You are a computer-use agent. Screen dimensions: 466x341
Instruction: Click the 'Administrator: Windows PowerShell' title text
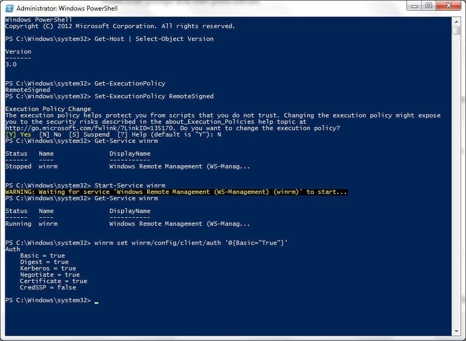(67, 8)
